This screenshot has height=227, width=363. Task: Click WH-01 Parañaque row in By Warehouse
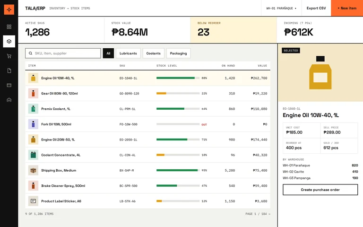[320, 166]
